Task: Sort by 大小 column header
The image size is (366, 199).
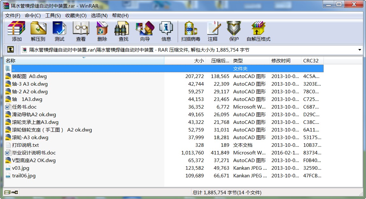Action: coord(185,61)
